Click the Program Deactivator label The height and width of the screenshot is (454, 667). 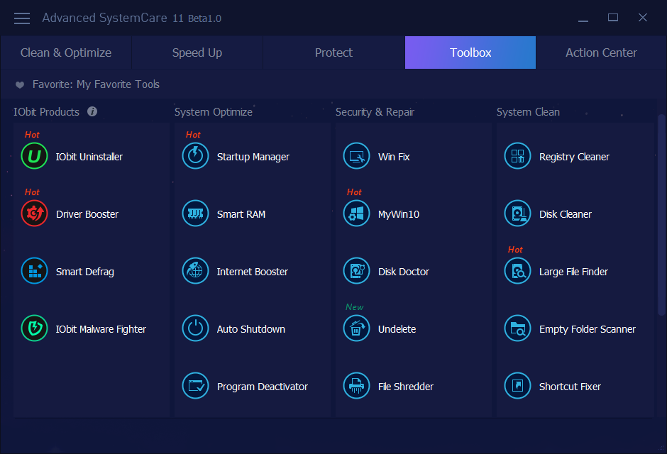pyautogui.click(x=262, y=387)
